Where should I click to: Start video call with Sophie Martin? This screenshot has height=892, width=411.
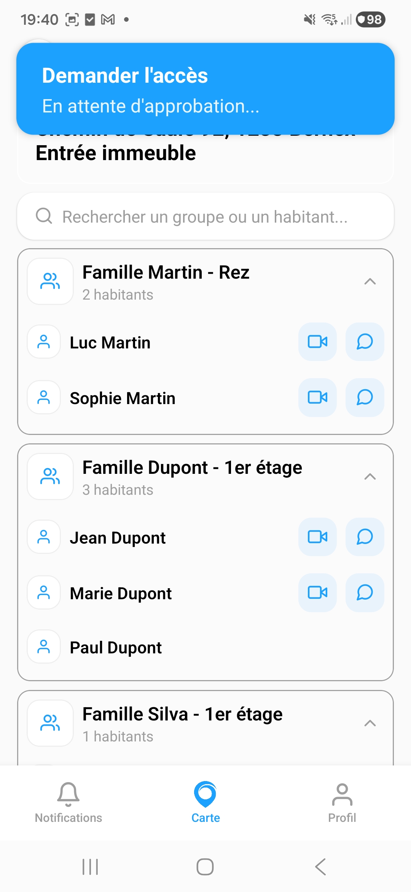[x=317, y=397]
